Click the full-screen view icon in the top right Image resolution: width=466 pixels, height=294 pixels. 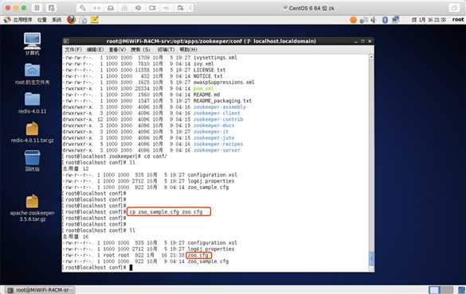[x=454, y=8]
